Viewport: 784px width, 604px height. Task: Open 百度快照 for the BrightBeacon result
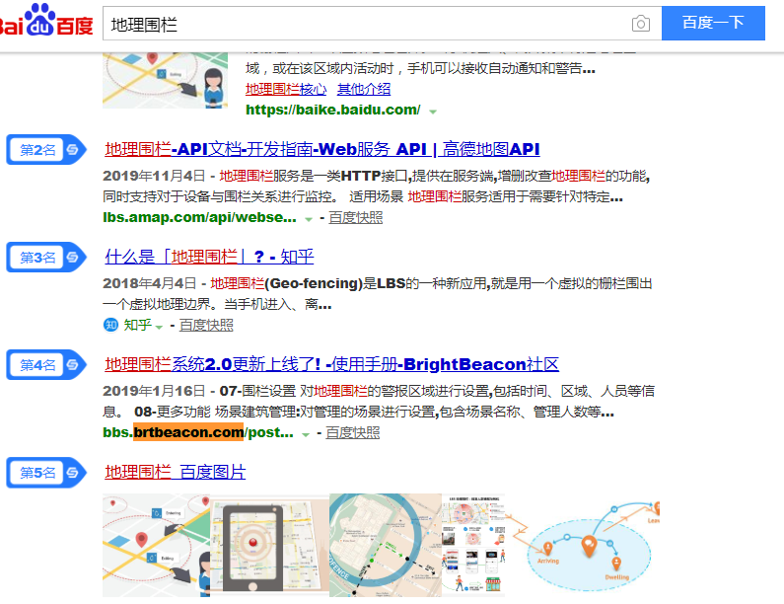pos(352,432)
